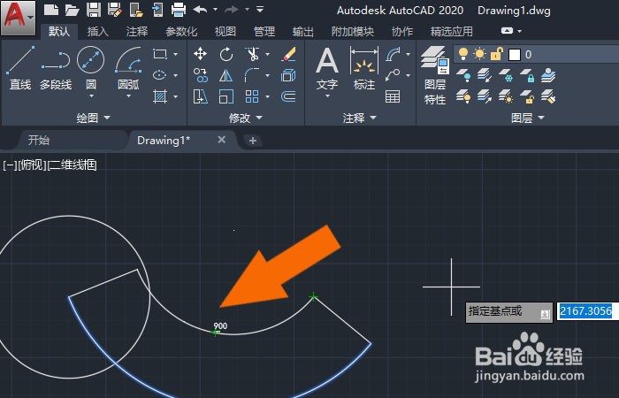Select the Dimension (标注) tool
This screenshot has width=619, height=398.
(x=364, y=68)
